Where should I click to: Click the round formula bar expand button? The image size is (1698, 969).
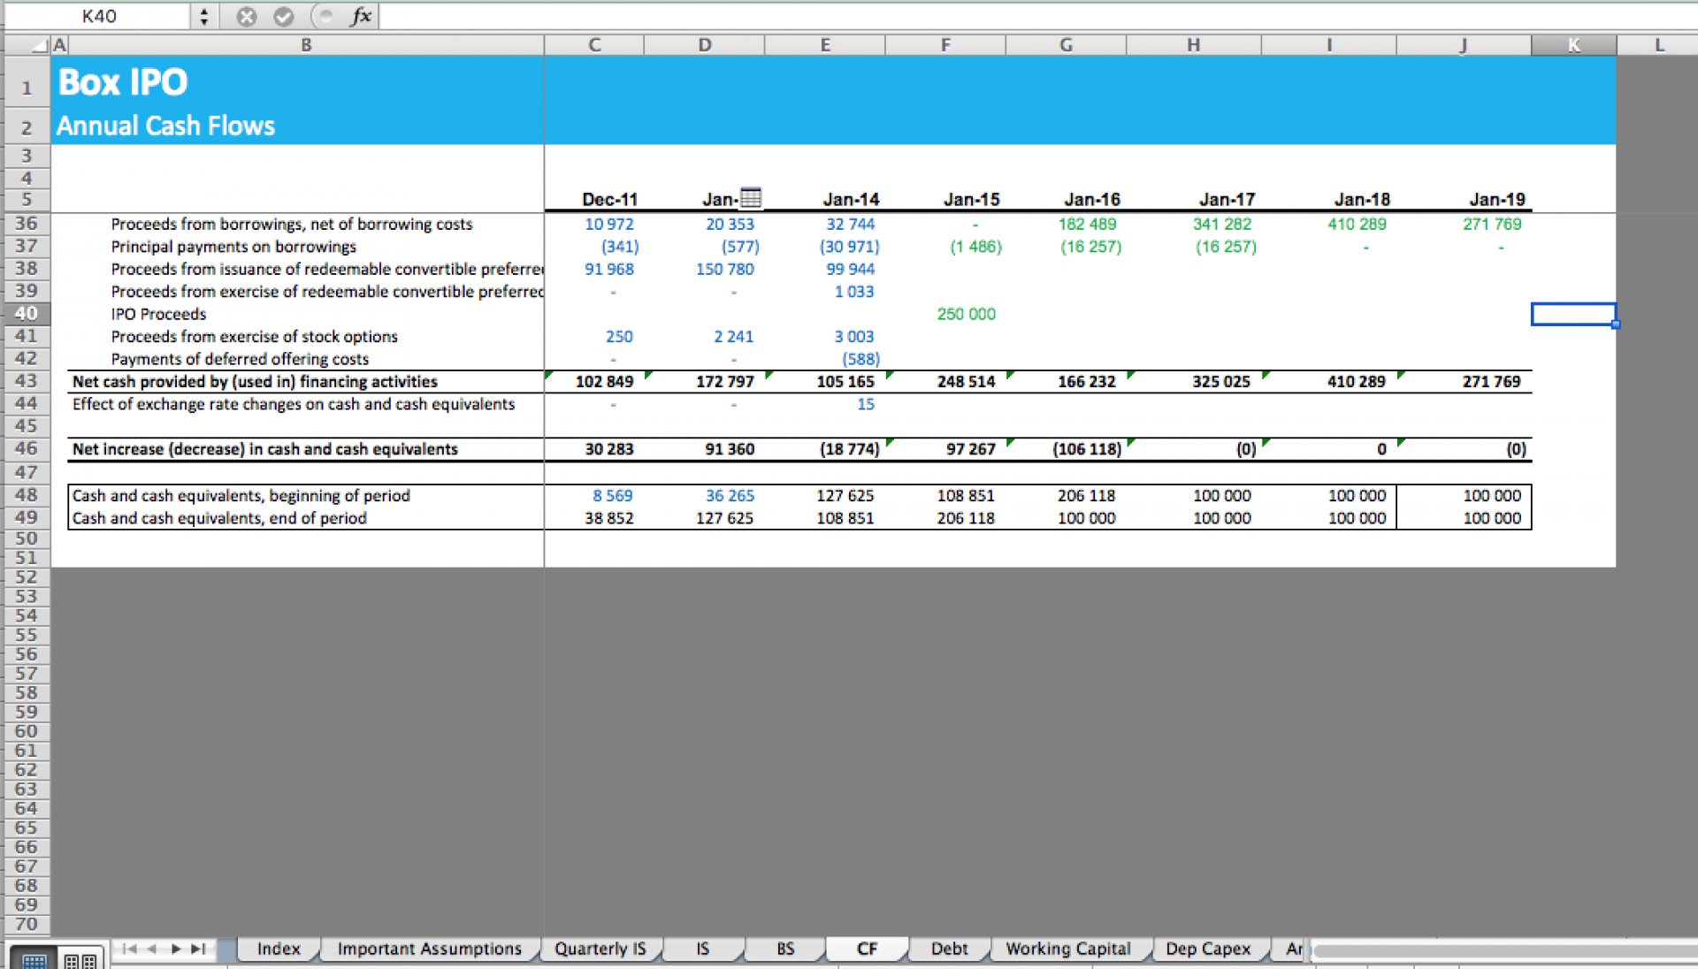(325, 16)
